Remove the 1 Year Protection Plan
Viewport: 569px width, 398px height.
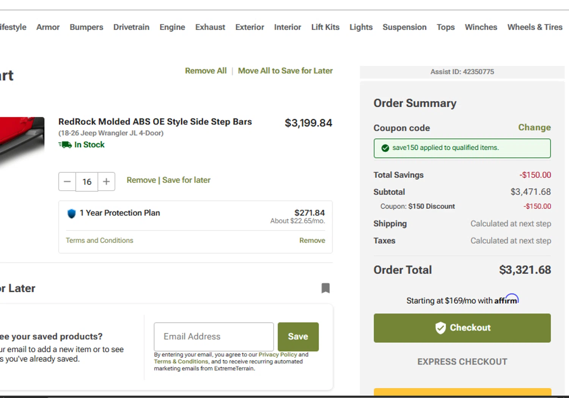pos(312,240)
